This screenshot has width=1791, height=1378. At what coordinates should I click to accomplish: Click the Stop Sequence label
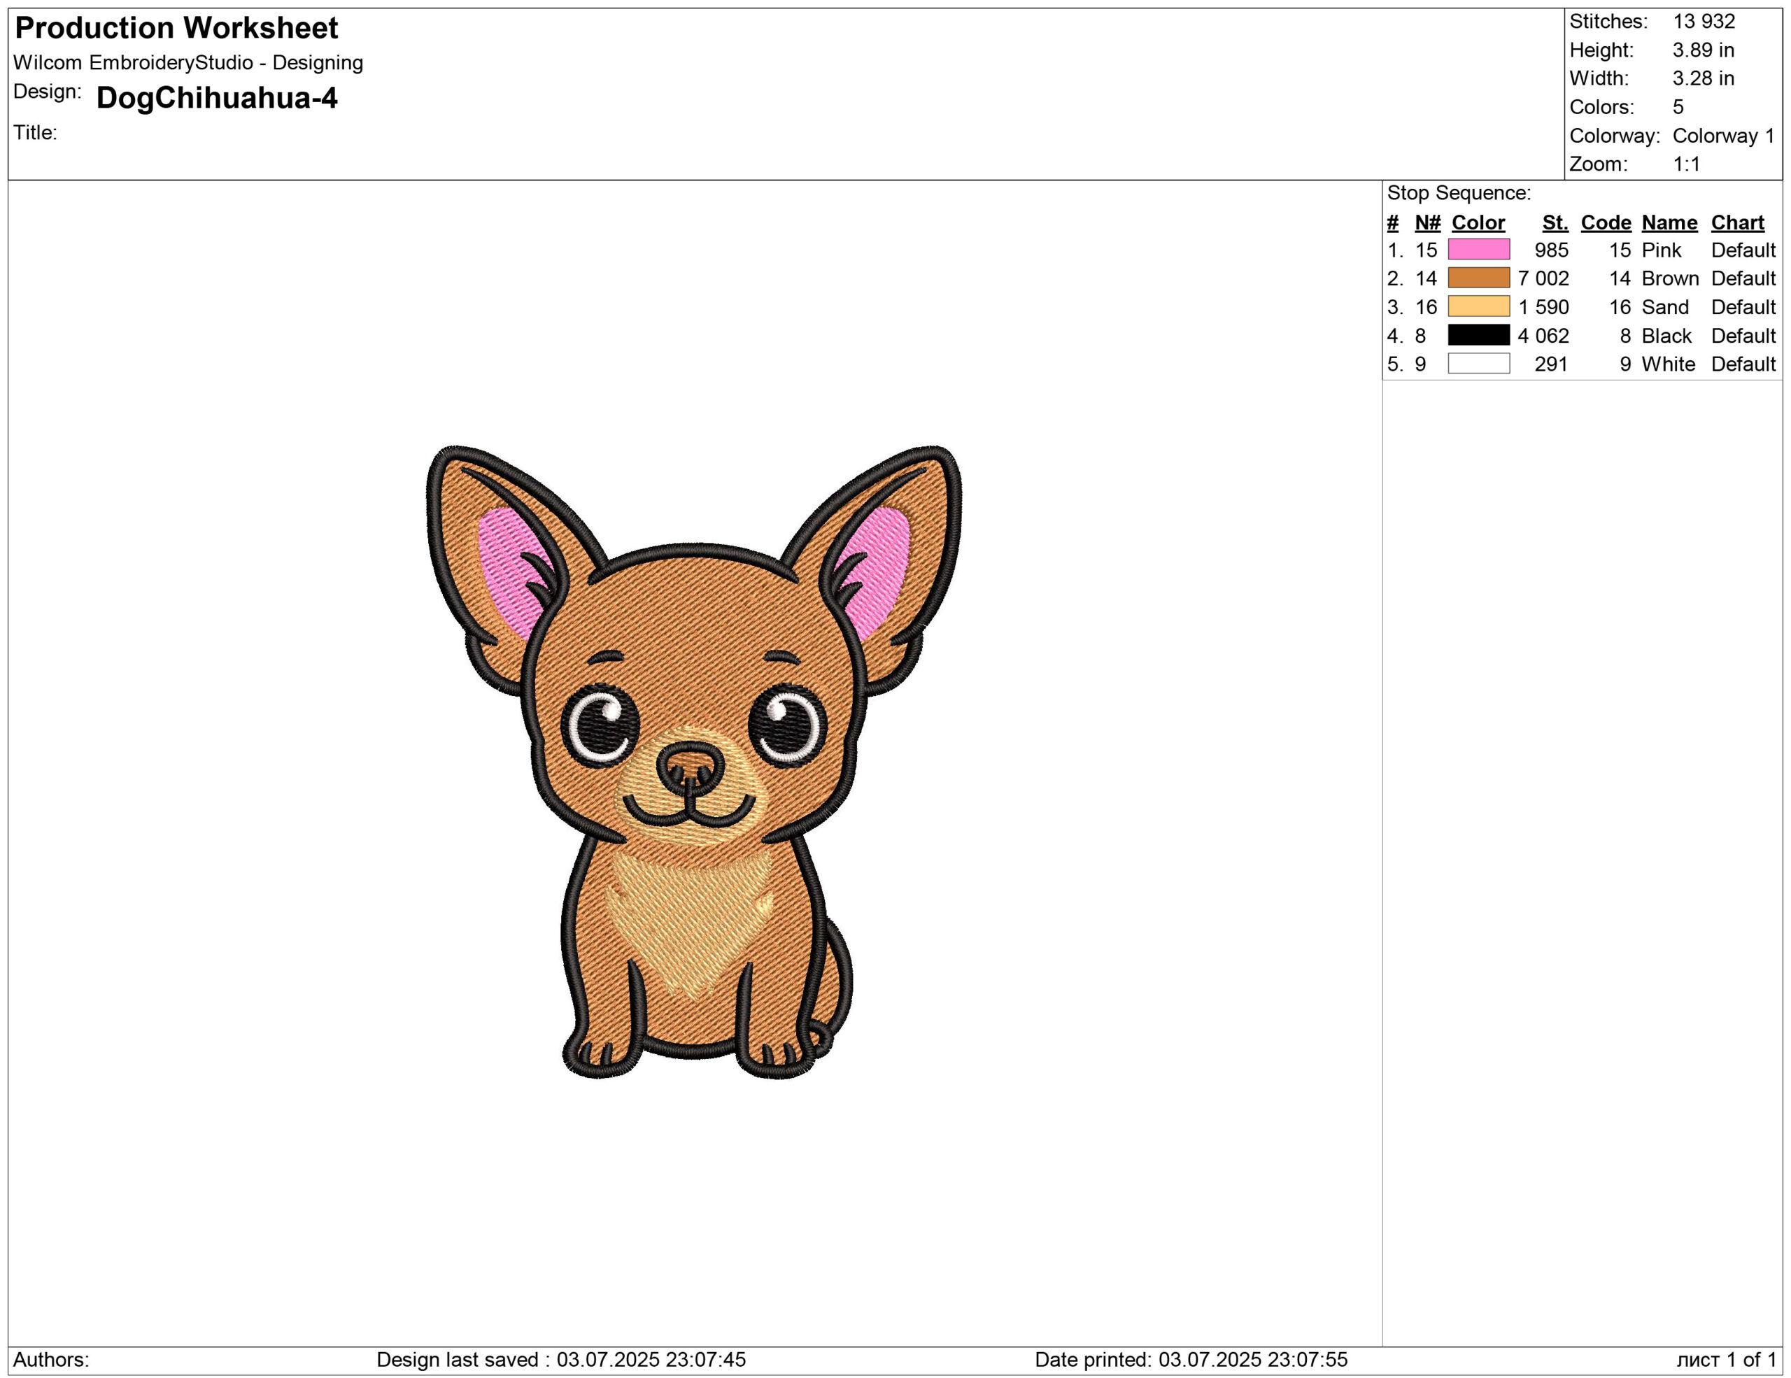click(1458, 192)
